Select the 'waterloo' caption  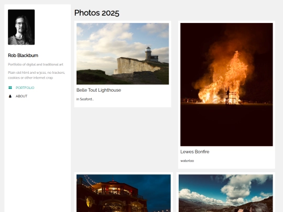[187, 161]
